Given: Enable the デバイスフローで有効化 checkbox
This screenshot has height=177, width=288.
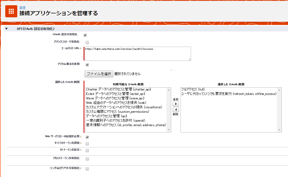Looking at the screenshot, I should [87, 42].
